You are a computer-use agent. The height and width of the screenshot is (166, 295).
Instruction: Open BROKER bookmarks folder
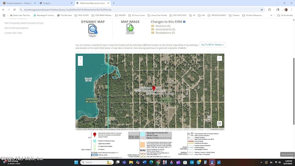120,15
